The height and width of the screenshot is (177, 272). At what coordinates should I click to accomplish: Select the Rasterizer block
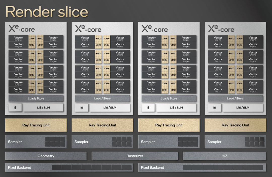coord(135,156)
